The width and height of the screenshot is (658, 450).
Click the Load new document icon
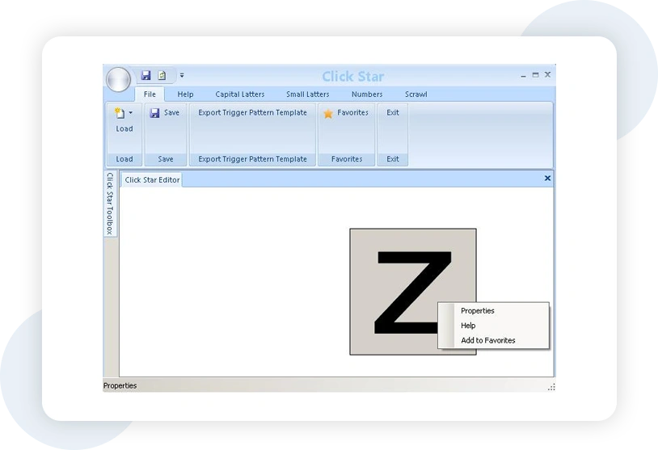click(119, 113)
